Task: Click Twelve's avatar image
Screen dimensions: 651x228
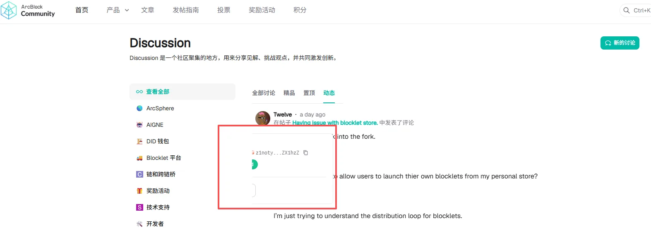Action: tap(263, 118)
